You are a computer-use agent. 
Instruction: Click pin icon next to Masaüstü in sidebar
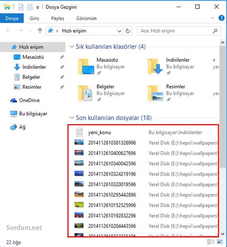pyautogui.click(x=62, y=57)
